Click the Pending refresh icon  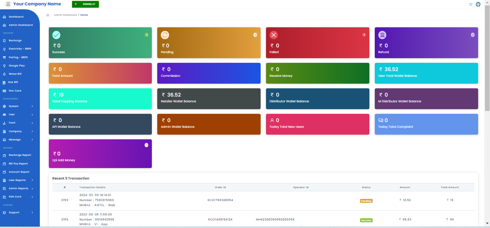click(x=165, y=35)
